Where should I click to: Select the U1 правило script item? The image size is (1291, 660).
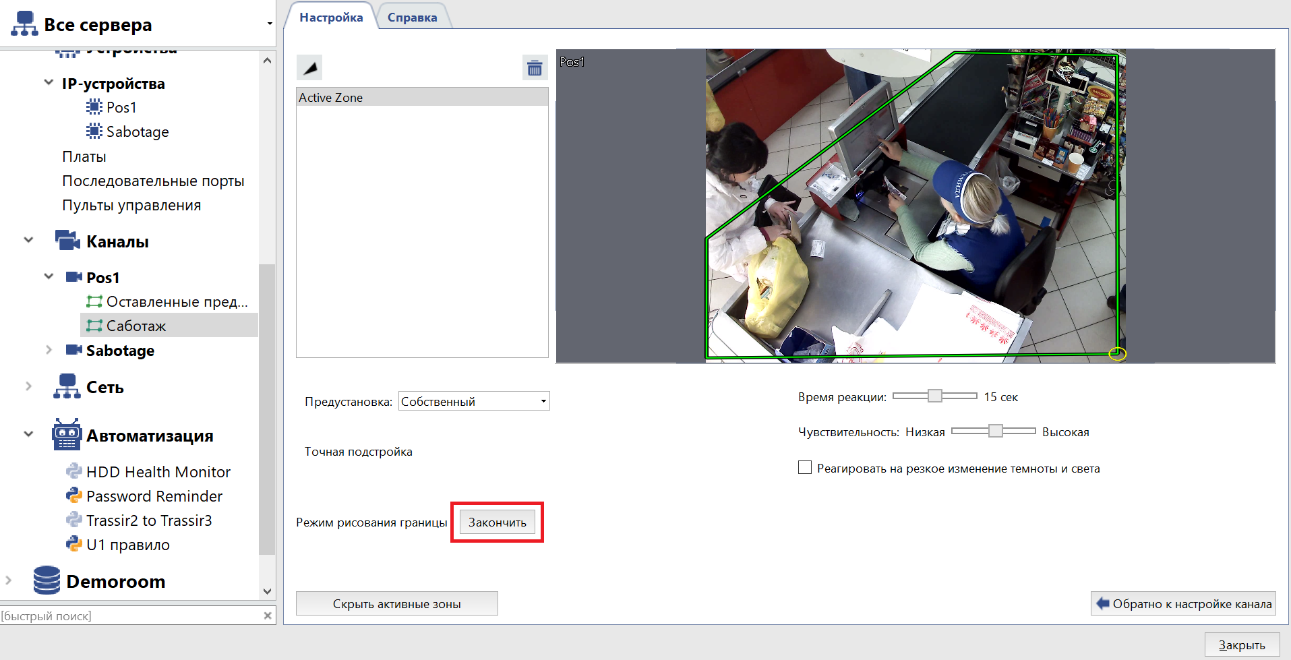[128, 545]
